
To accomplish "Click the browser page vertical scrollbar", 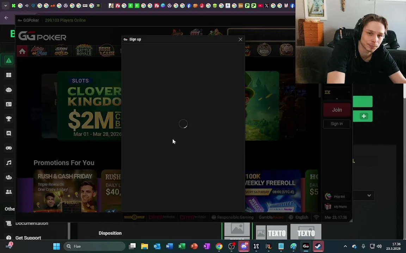I will pos(405,91).
